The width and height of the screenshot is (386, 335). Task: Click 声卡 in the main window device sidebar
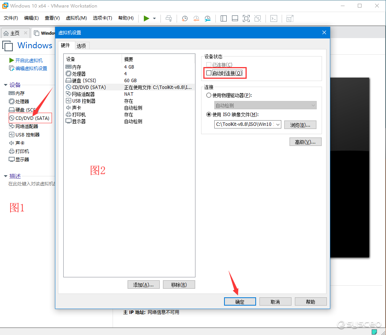pos(17,143)
